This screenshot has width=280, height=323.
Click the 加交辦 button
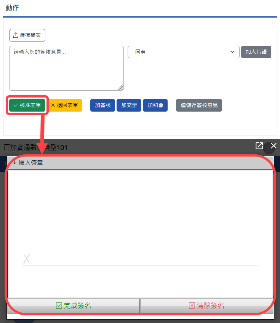(x=129, y=105)
